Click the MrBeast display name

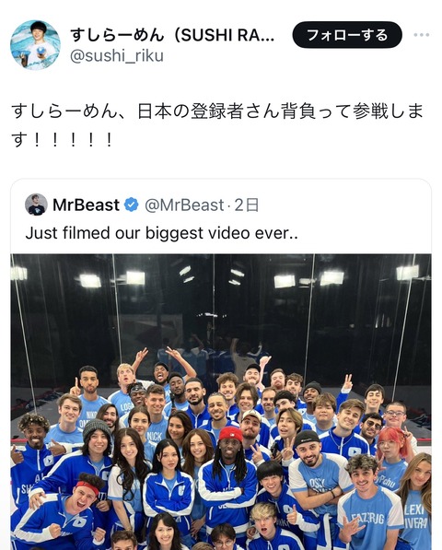(86, 205)
